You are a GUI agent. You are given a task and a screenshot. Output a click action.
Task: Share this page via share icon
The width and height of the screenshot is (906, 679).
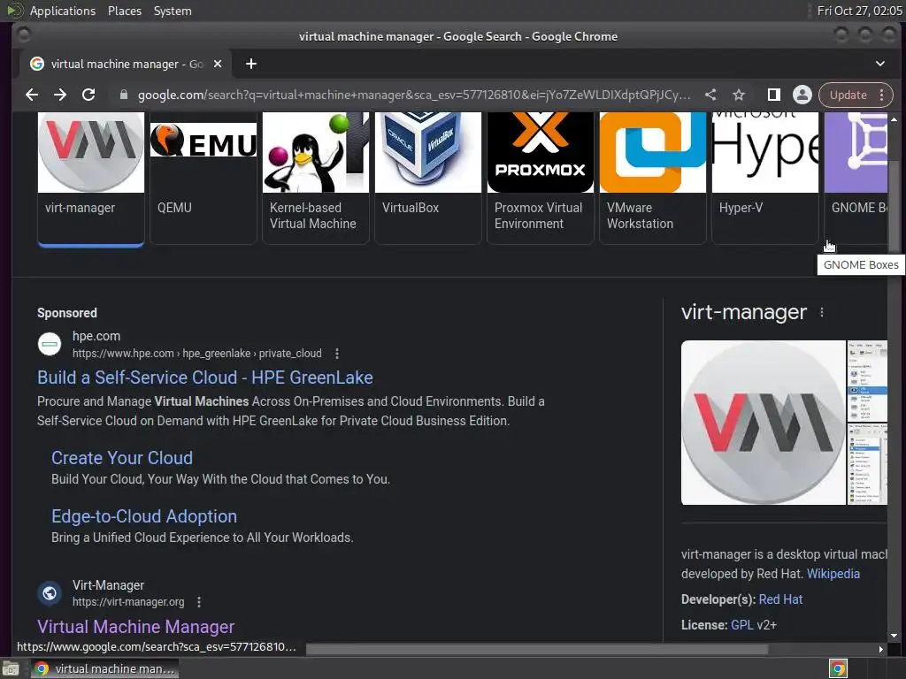point(710,95)
